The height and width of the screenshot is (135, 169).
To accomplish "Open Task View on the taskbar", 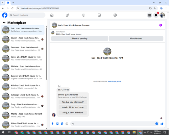I will tap(9, 132).
